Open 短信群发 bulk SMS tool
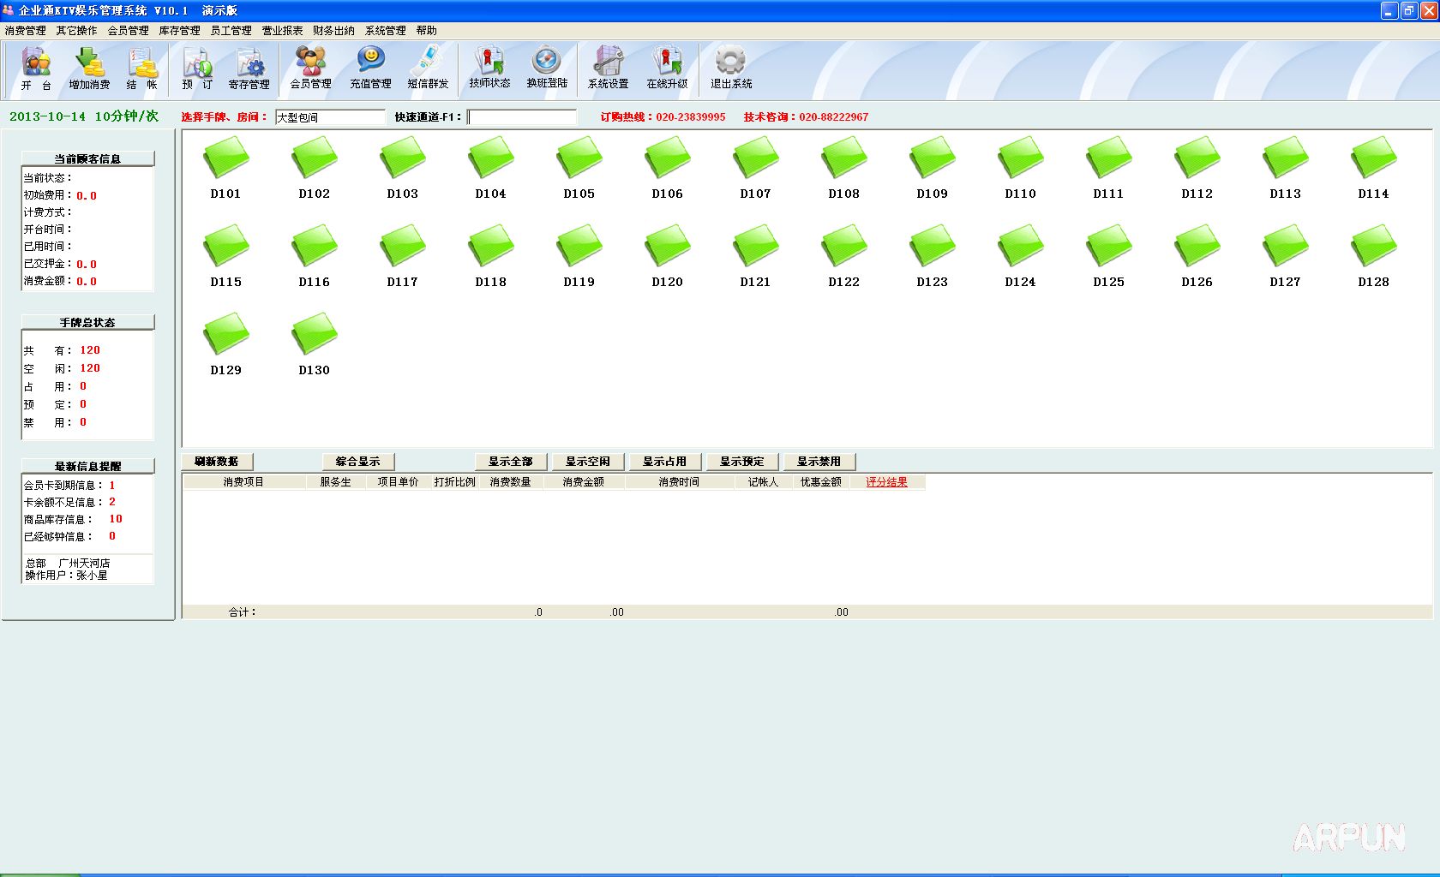This screenshot has width=1440, height=877. click(x=428, y=69)
